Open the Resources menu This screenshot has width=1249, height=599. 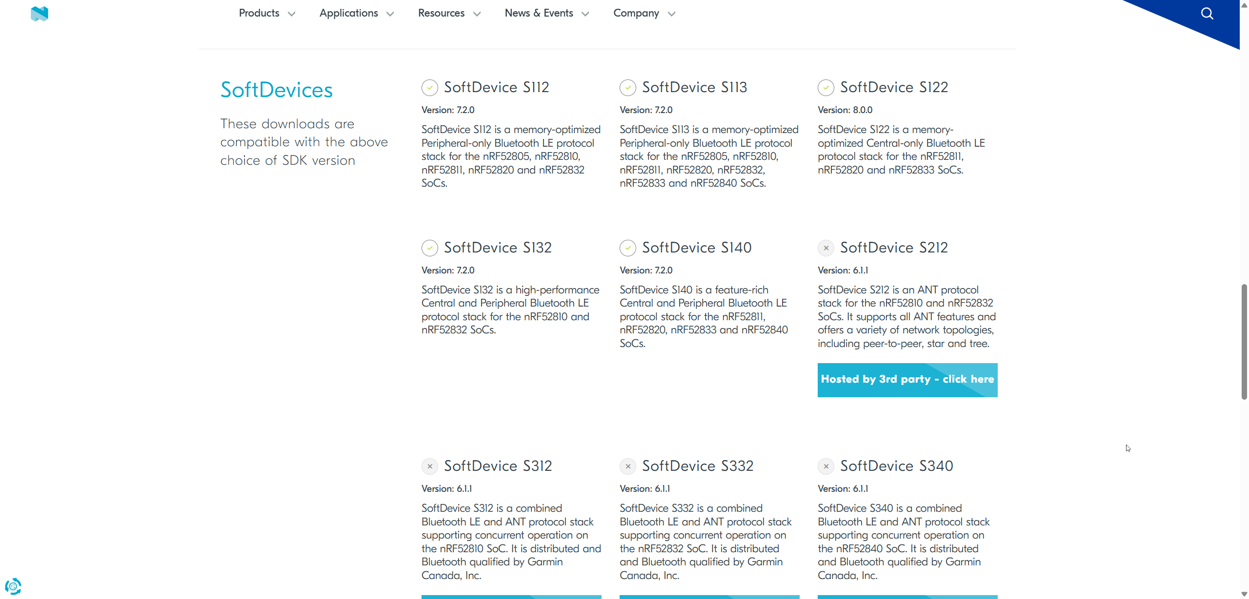[x=441, y=13]
